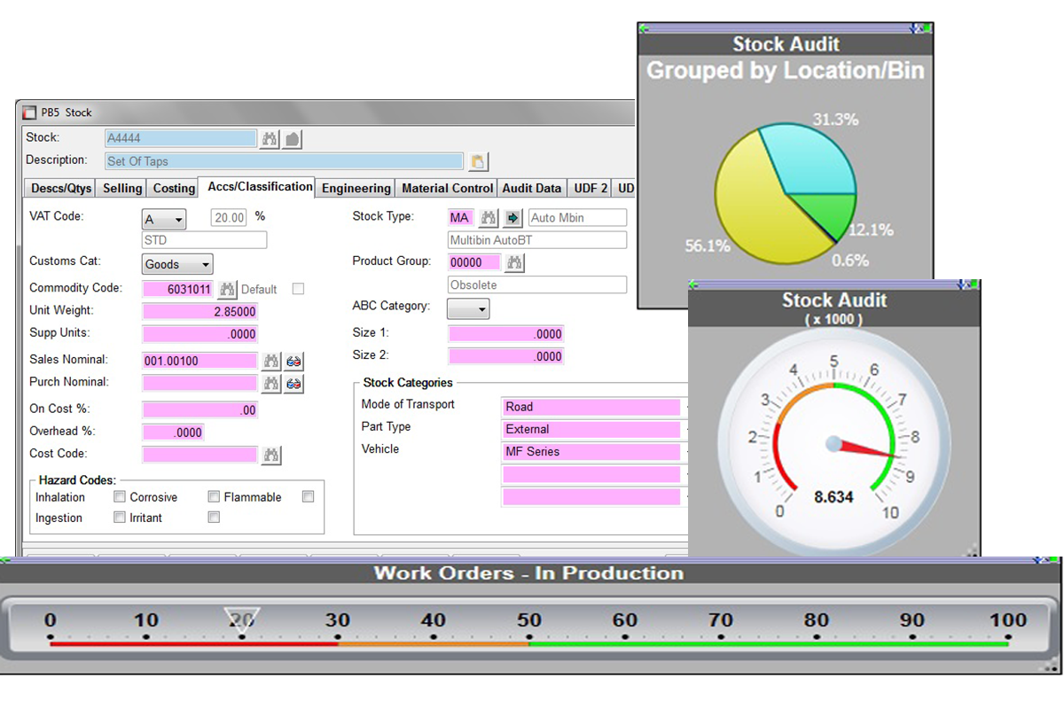Open the Material Control tab
This screenshot has height=709, width=1064.
(448, 188)
